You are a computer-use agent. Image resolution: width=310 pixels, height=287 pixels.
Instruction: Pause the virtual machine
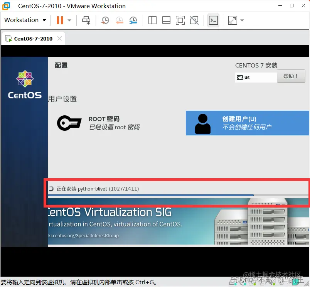(x=60, y=20)
